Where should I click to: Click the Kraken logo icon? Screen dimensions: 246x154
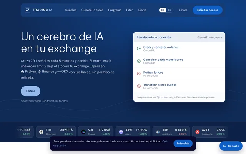point(22,72)
